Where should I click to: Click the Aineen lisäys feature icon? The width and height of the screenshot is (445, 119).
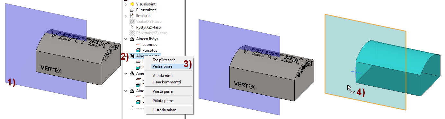[x=132, y=39]
